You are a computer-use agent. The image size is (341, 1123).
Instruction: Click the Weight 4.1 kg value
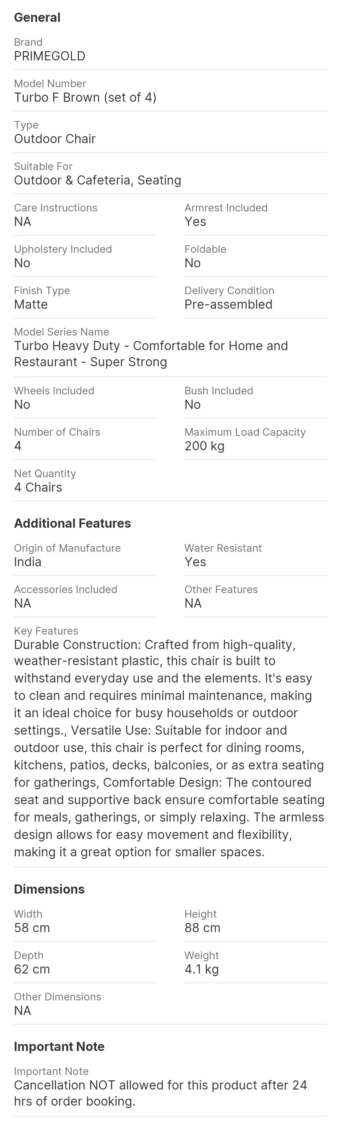201,969
